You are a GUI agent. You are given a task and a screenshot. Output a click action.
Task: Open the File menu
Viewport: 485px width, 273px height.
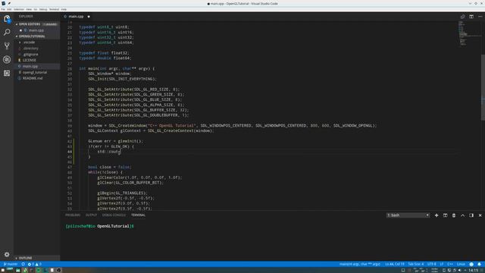tap(3, 9)
